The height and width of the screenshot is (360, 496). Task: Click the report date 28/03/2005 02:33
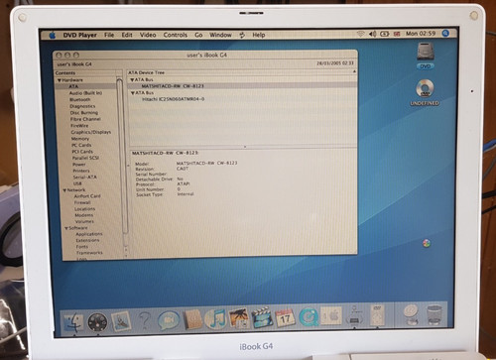335,63
